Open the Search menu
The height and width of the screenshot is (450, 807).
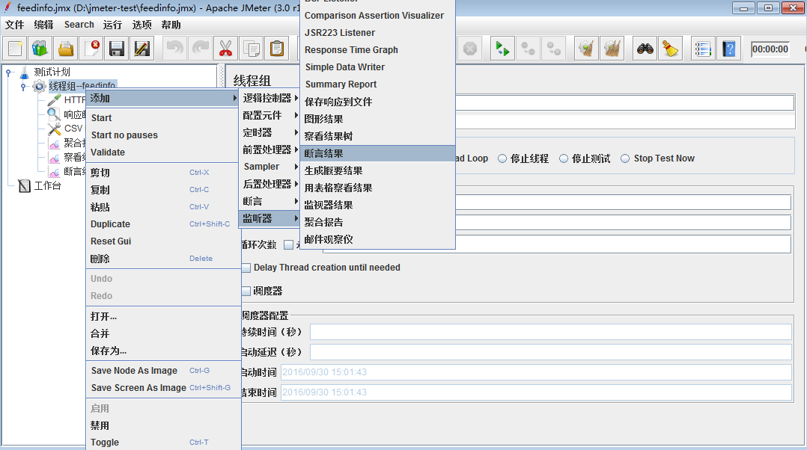click(79, 25)
